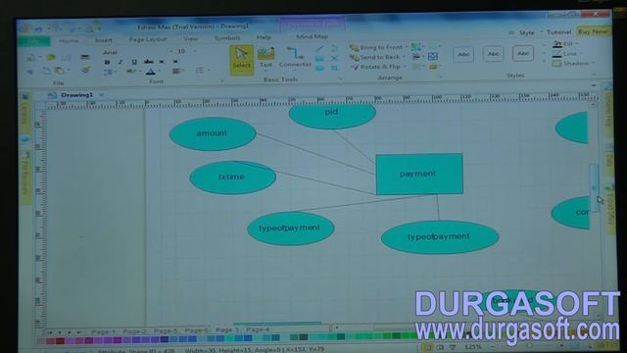Open the File tab
Image resolution: width=627 pixels, height=353 pixels.
(x=34, y=41)
